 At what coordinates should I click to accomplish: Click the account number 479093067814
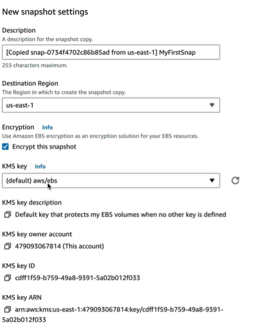pyautogui.click(x=38, y=246)
